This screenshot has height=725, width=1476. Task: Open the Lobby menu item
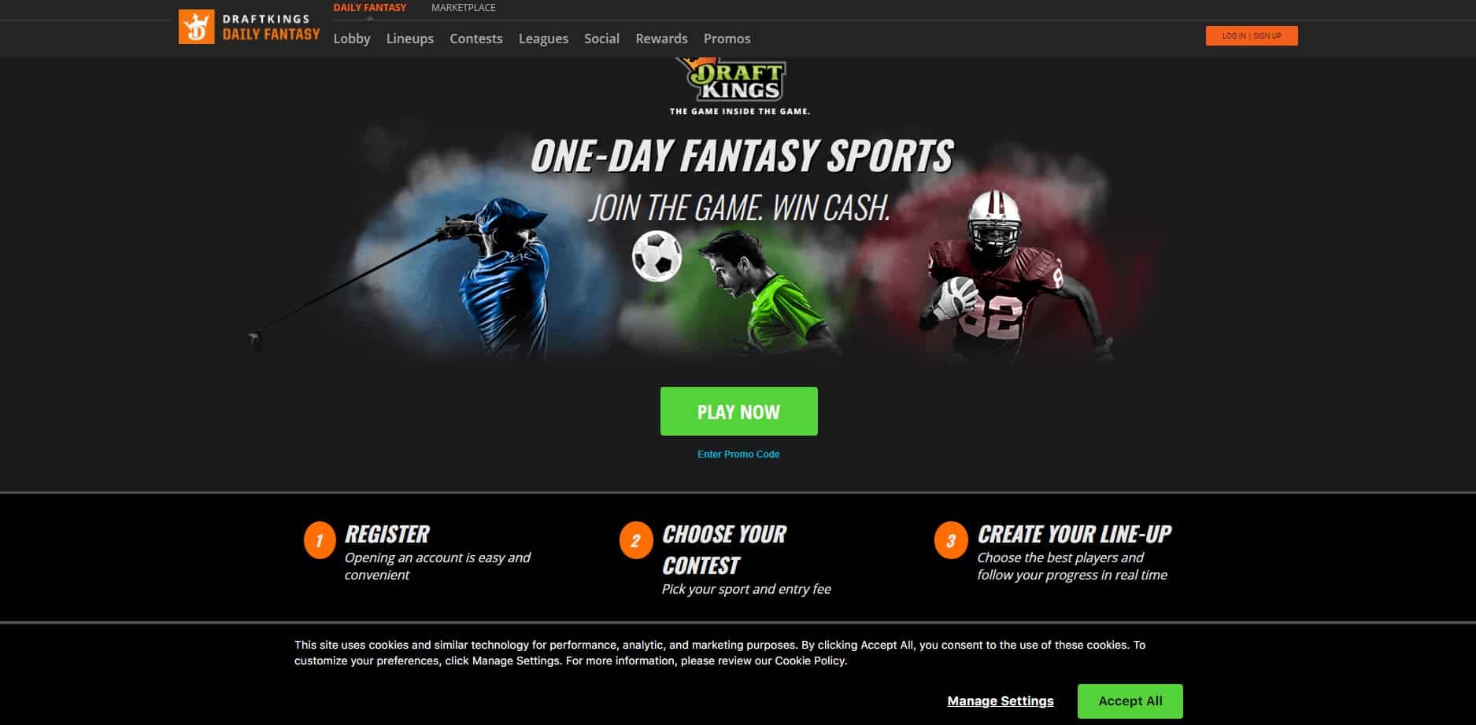tap(351, 39)
